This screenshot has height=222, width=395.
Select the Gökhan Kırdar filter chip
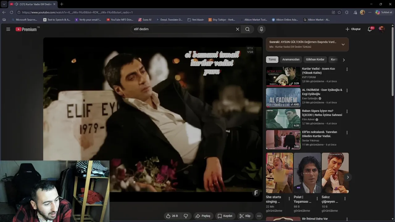tap(315, 60)
